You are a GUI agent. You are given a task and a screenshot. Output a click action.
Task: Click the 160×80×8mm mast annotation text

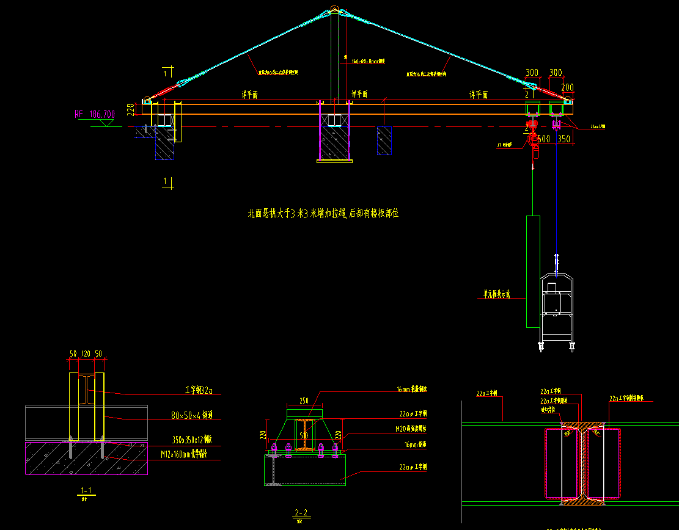click(x=369, y=61)
